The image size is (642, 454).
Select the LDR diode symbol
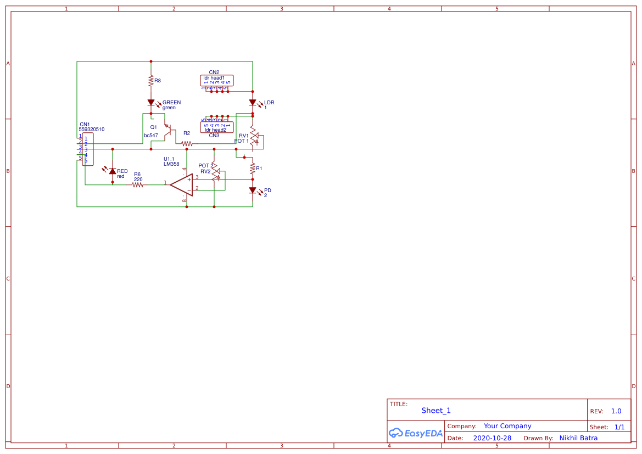click(254, 102)
